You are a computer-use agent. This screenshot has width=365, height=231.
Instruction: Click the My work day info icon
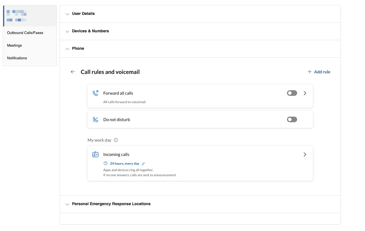point(116,140)
